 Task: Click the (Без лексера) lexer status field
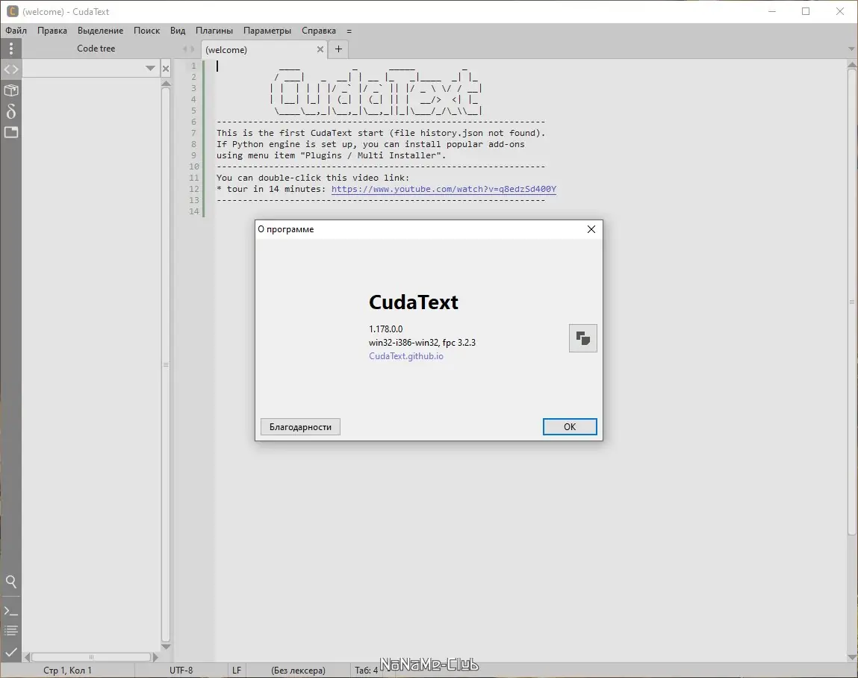point(298,671)
